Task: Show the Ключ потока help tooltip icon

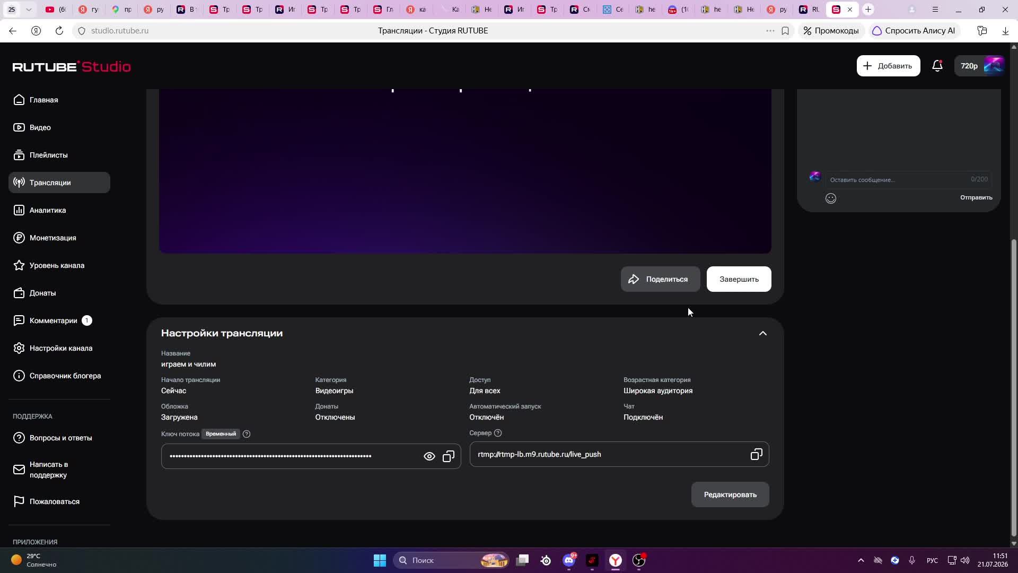Action: click(x=247, y=434)
